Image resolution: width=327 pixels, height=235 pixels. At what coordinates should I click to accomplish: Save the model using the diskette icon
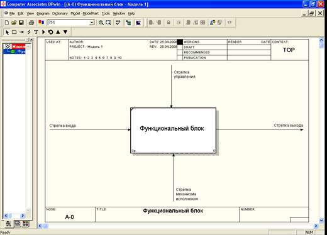(21, 23)
